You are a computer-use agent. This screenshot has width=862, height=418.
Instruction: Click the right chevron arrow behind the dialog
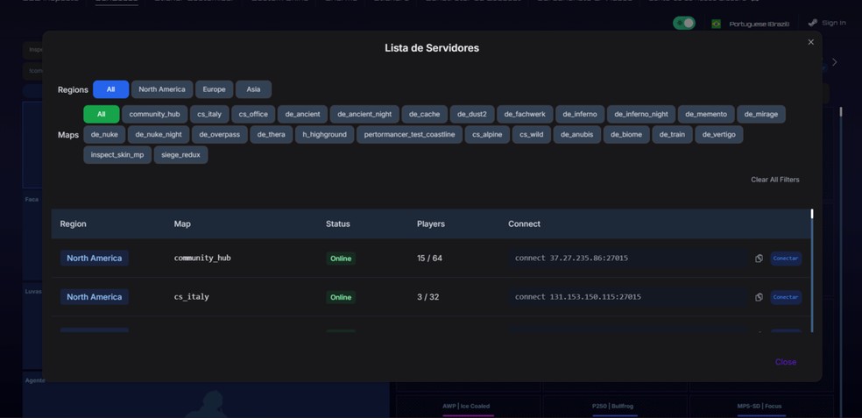(x=835, y=62)
